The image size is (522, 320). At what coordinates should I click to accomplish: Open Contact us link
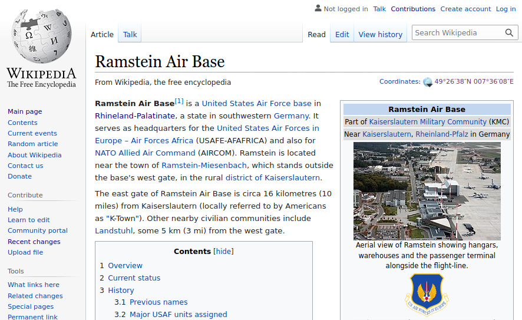[x=25, y=166]
